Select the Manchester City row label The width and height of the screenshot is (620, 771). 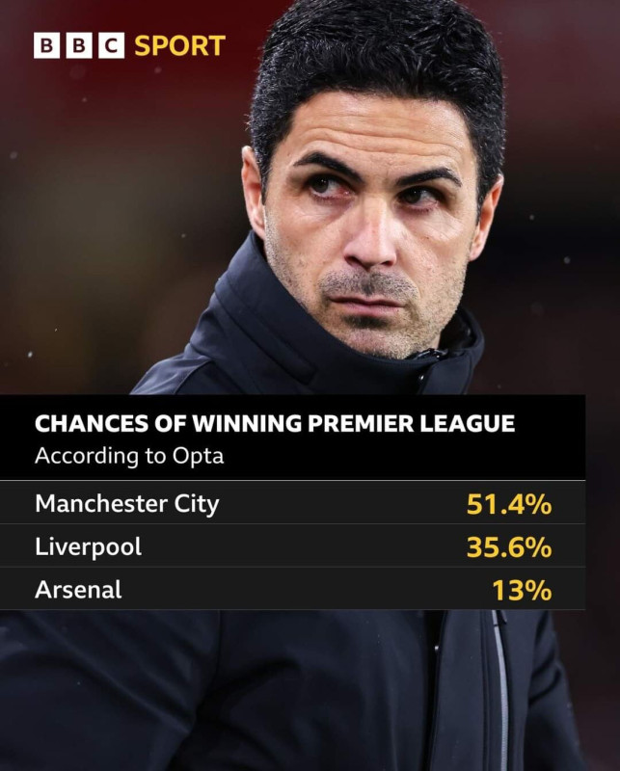[127, 504]
